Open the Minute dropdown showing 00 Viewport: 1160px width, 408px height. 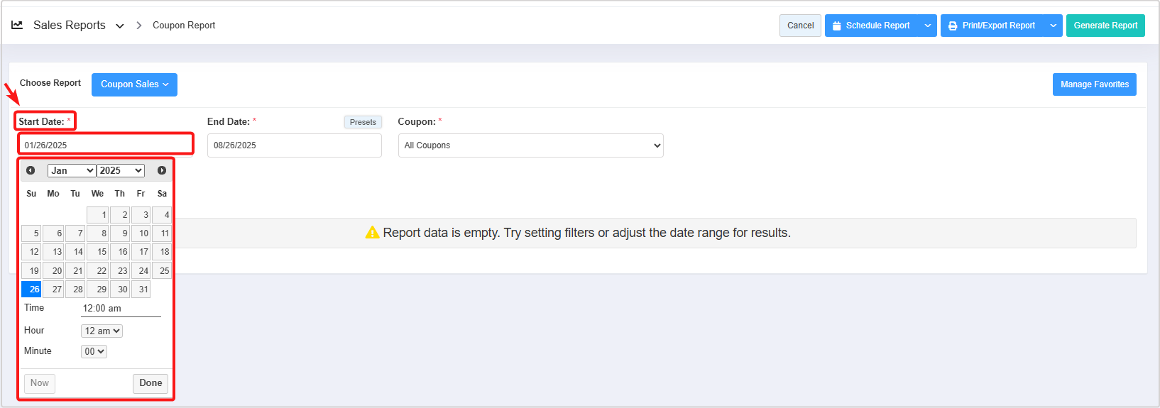point(94,351)
